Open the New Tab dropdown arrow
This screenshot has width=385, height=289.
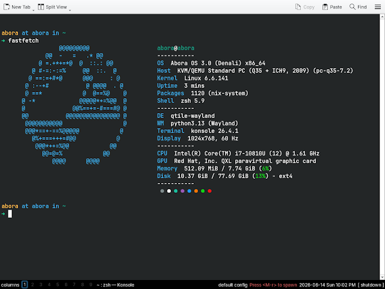[34, 10]
